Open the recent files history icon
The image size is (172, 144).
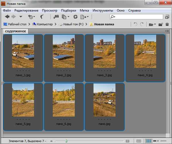tap(31, 17)
